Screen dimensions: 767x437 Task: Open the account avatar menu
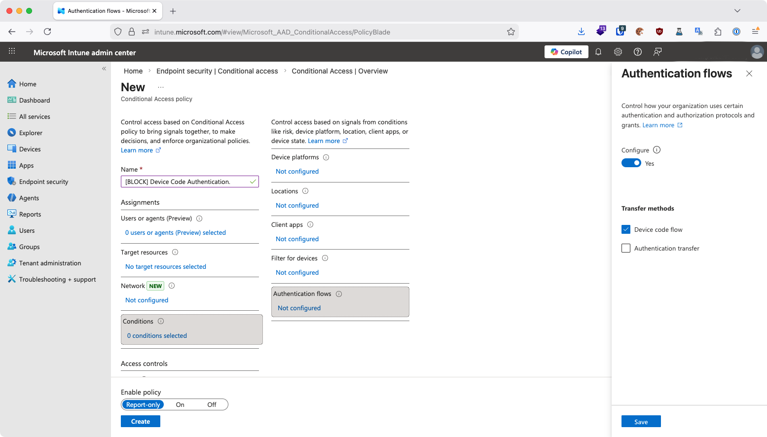coord(757,52)
